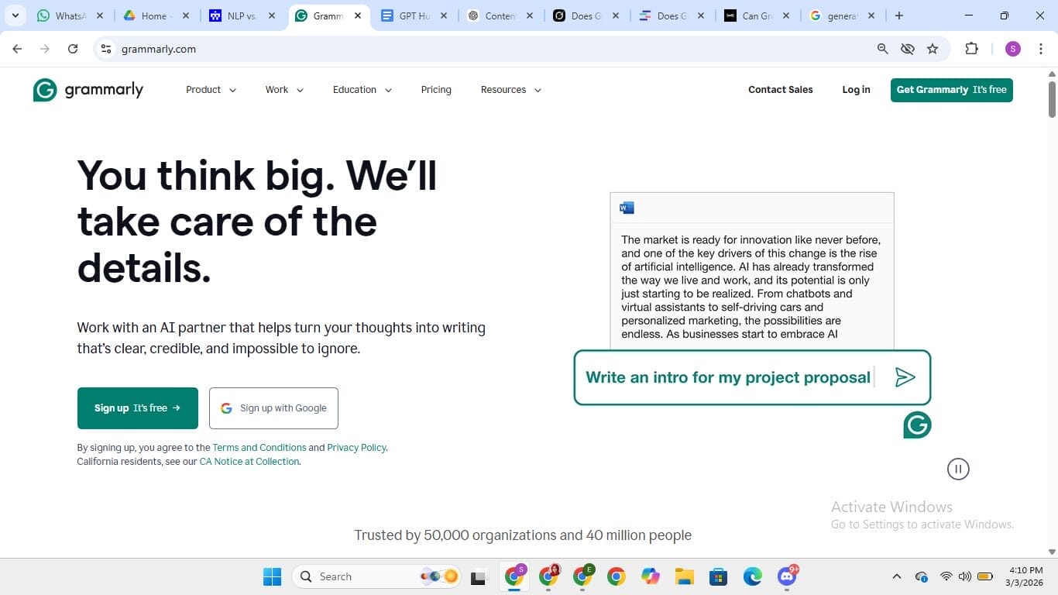Click the demo document paragraph text
1058x595 pixels.
(751, 287)
